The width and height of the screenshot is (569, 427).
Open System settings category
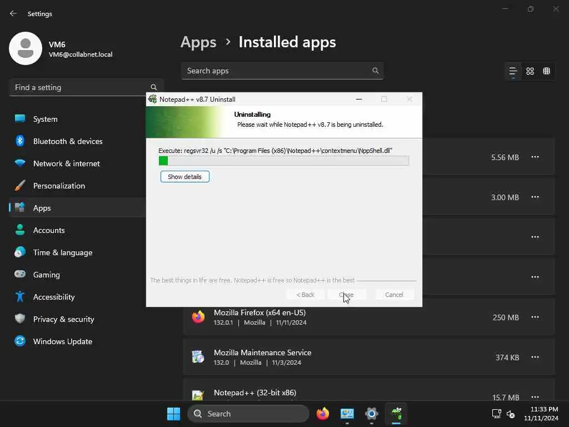tap(78, 119)
